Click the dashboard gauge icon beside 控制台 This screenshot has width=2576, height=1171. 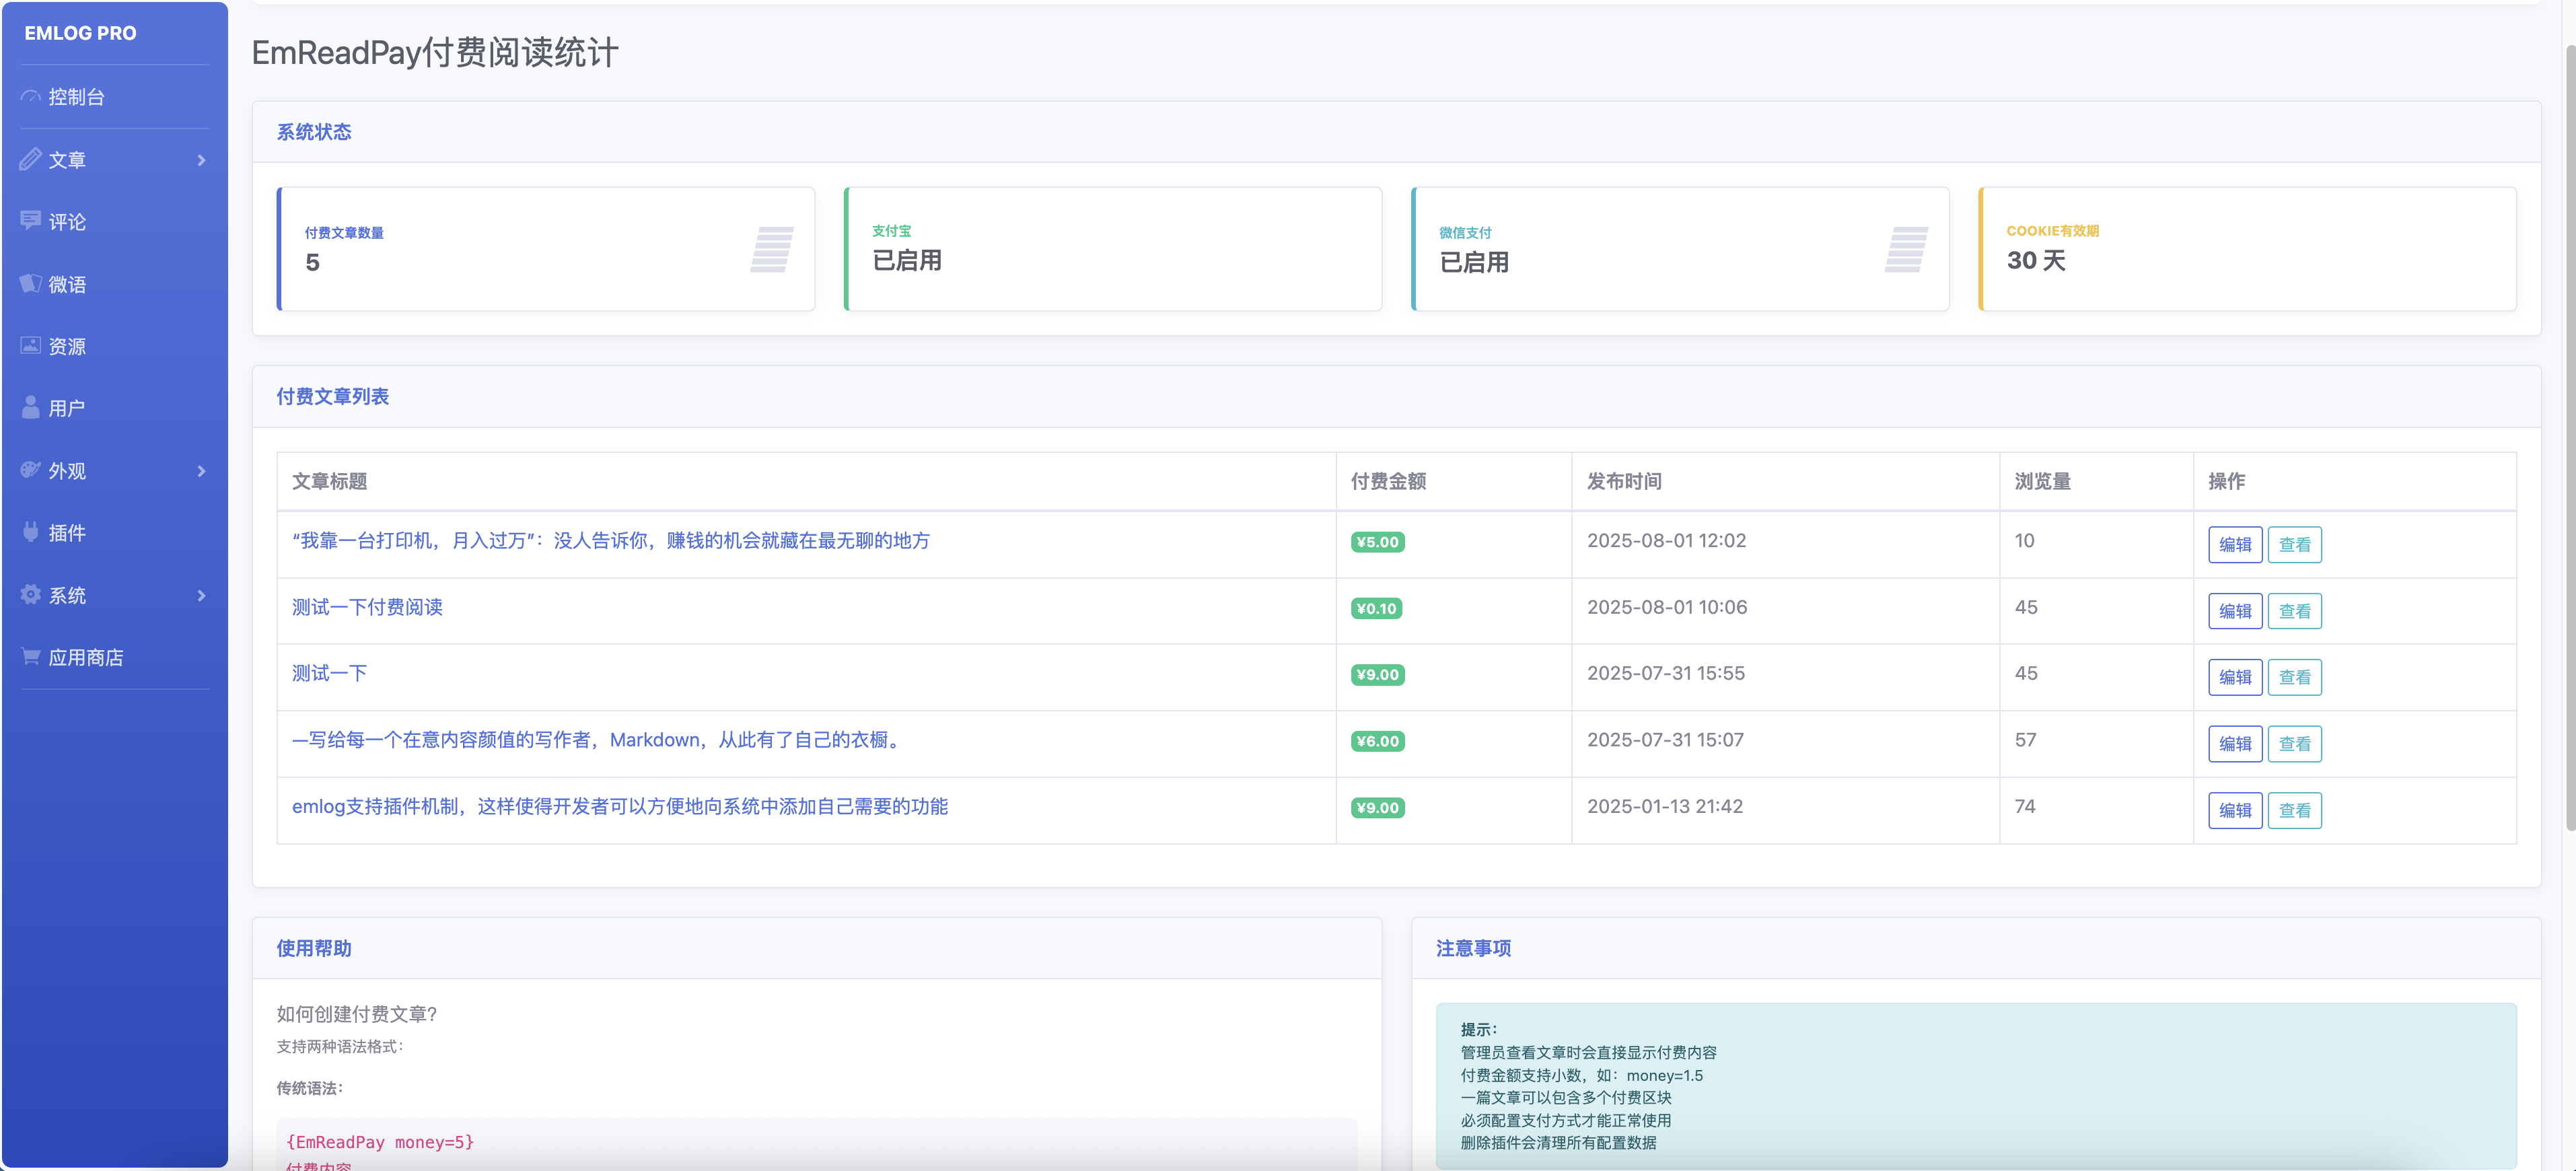click(31, 97)
